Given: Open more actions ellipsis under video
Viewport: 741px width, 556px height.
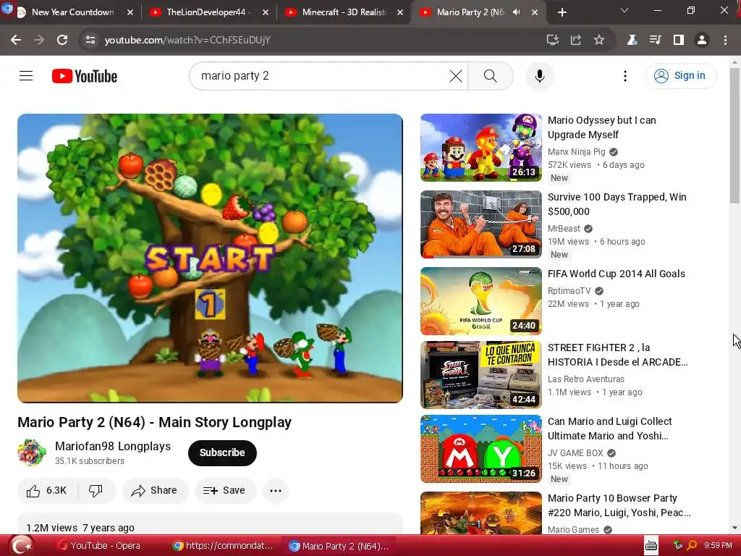Looking at the screenshot, I should (x=276, y=491).
